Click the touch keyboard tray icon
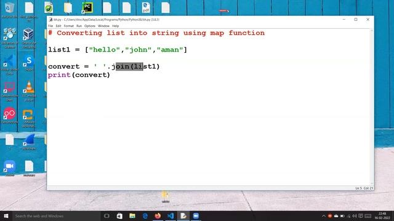This screenshot has width=394, height=221. (x=368, y=216)
